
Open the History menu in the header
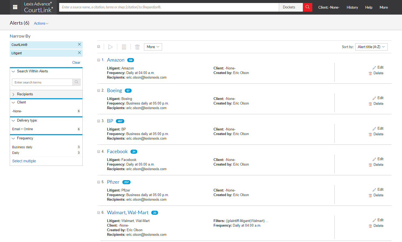pos(352,7)
